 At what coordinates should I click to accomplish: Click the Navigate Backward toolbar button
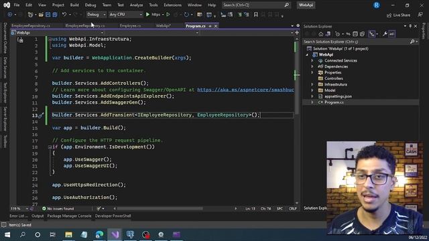pyautogui.click(x=9, y=15)
